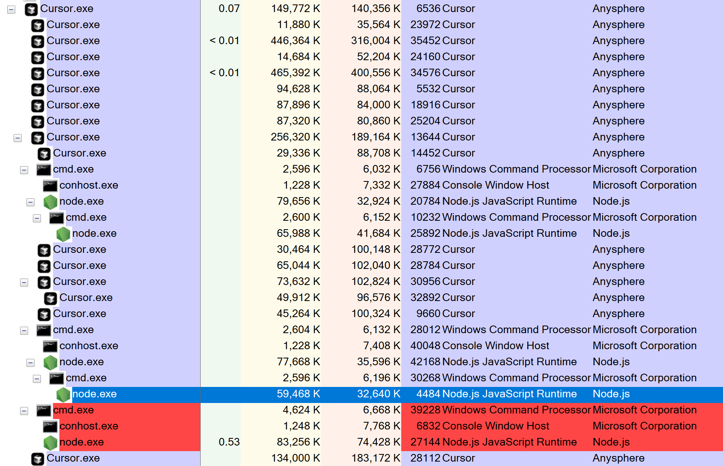Collapse the node.exe 20784 branch
Viewport: 723px width, 466px height.
[x=30, y=201]
